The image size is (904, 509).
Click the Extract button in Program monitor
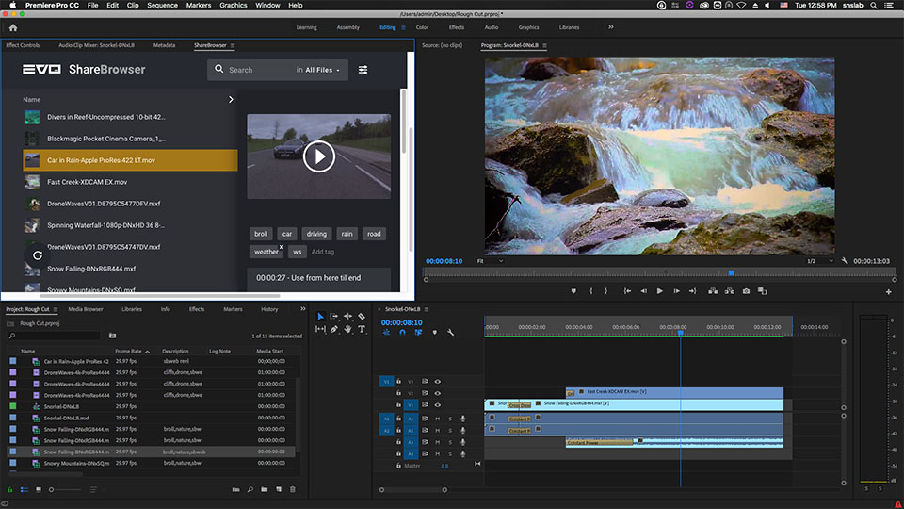(729, 291)
